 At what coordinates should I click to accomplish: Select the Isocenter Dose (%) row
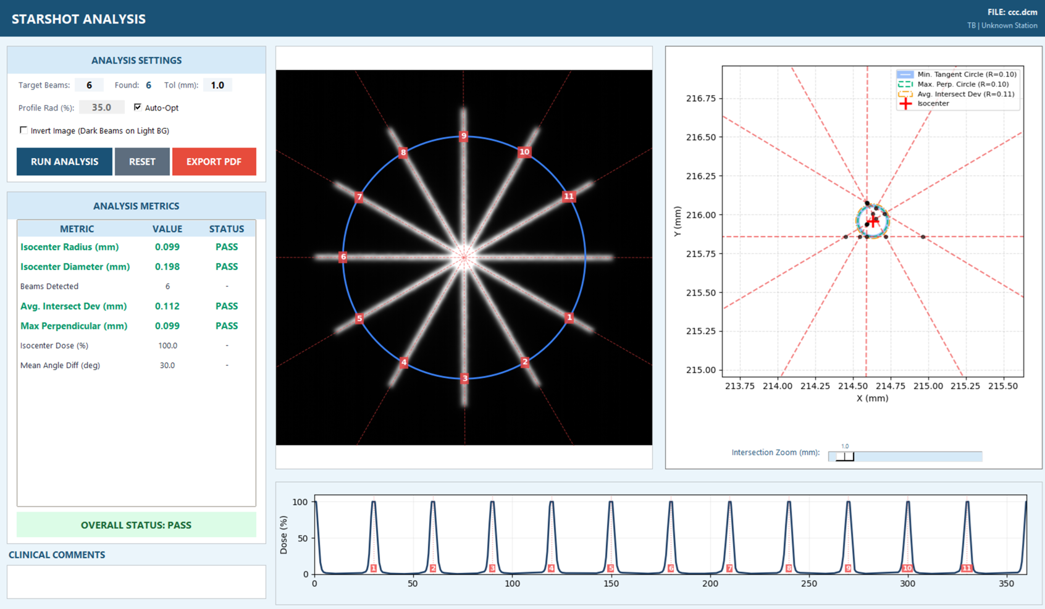136,346
